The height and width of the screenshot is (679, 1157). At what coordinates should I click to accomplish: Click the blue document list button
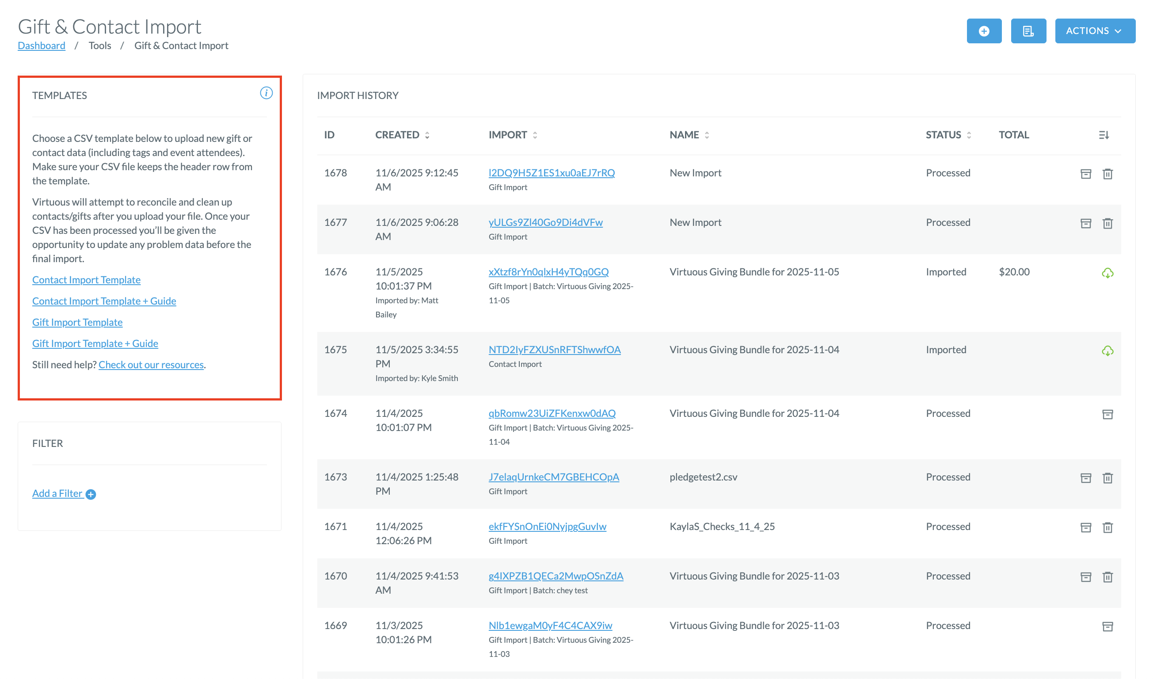point(1028,31)
